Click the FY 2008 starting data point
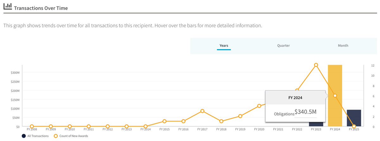 click(32, 126)
